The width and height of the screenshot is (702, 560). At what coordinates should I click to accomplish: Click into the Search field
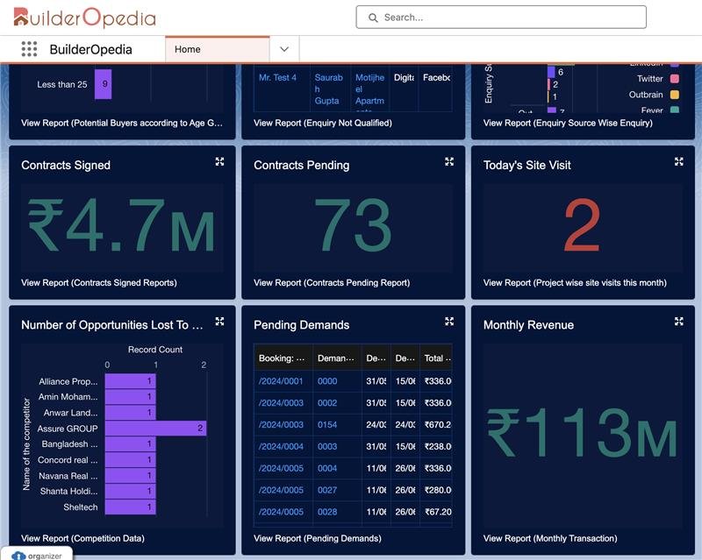tap(501, 18)
